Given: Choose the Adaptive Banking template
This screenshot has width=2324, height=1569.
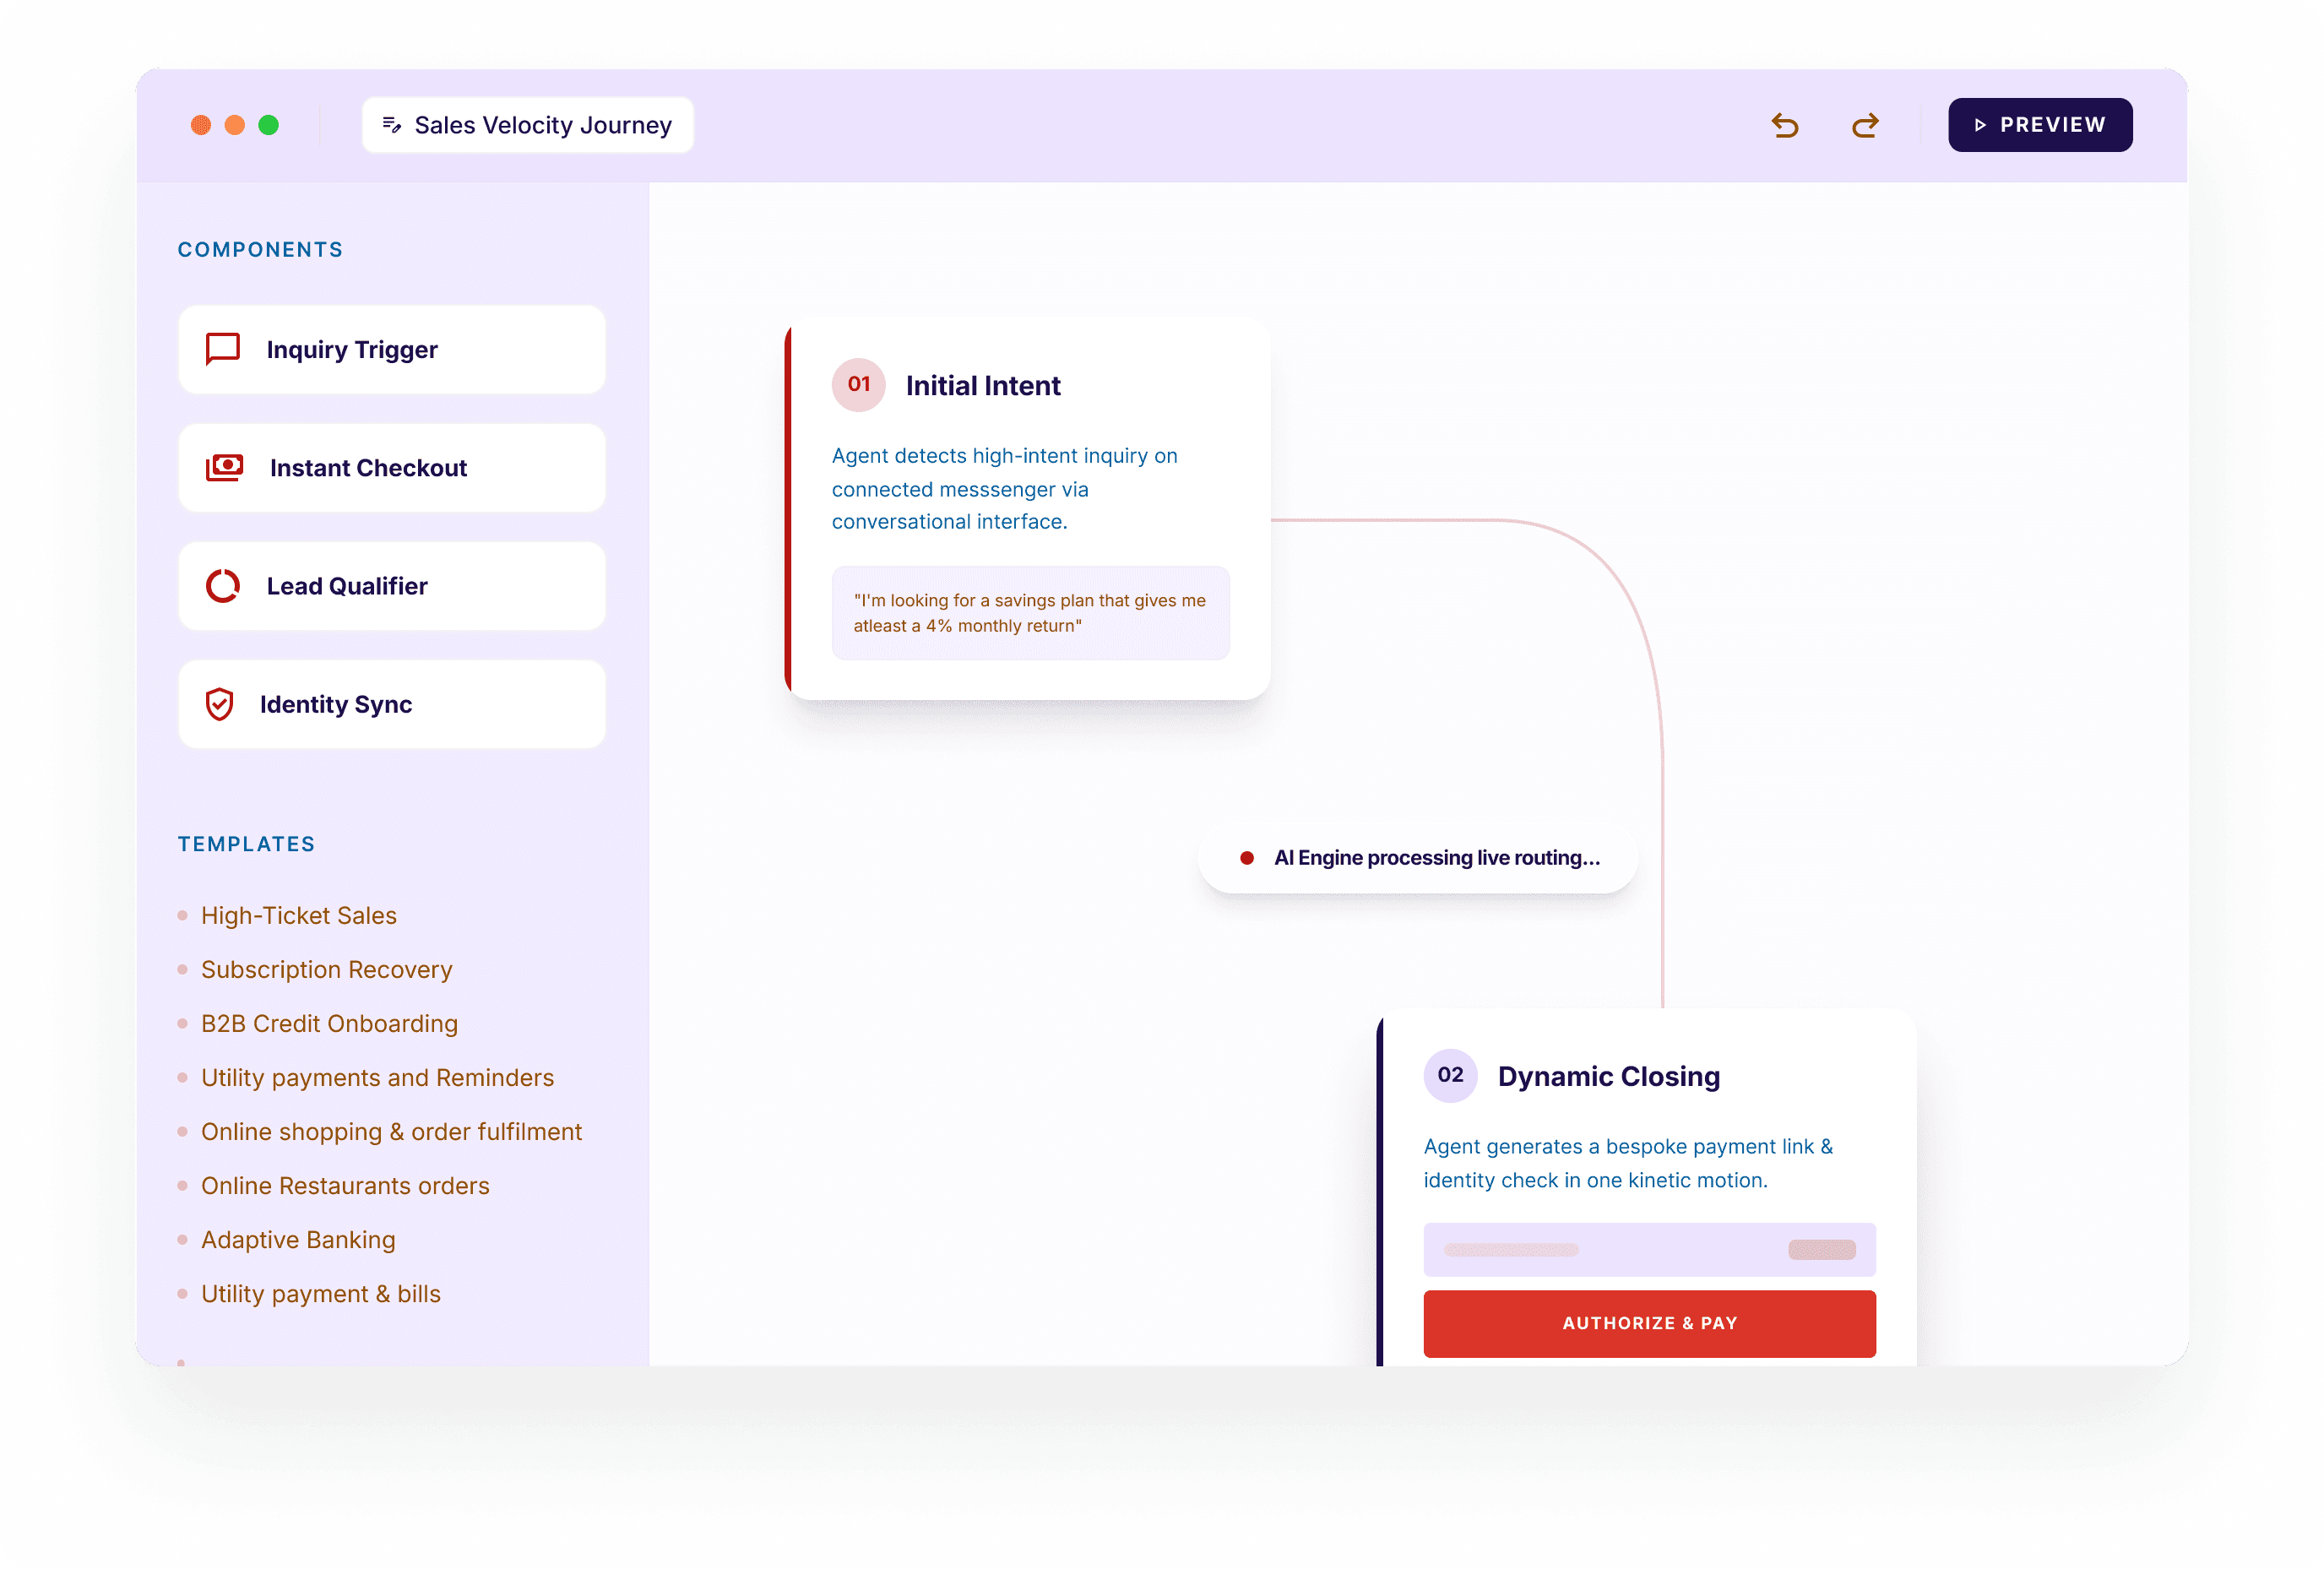Looking at the screenshot, I should (298, 1239).
